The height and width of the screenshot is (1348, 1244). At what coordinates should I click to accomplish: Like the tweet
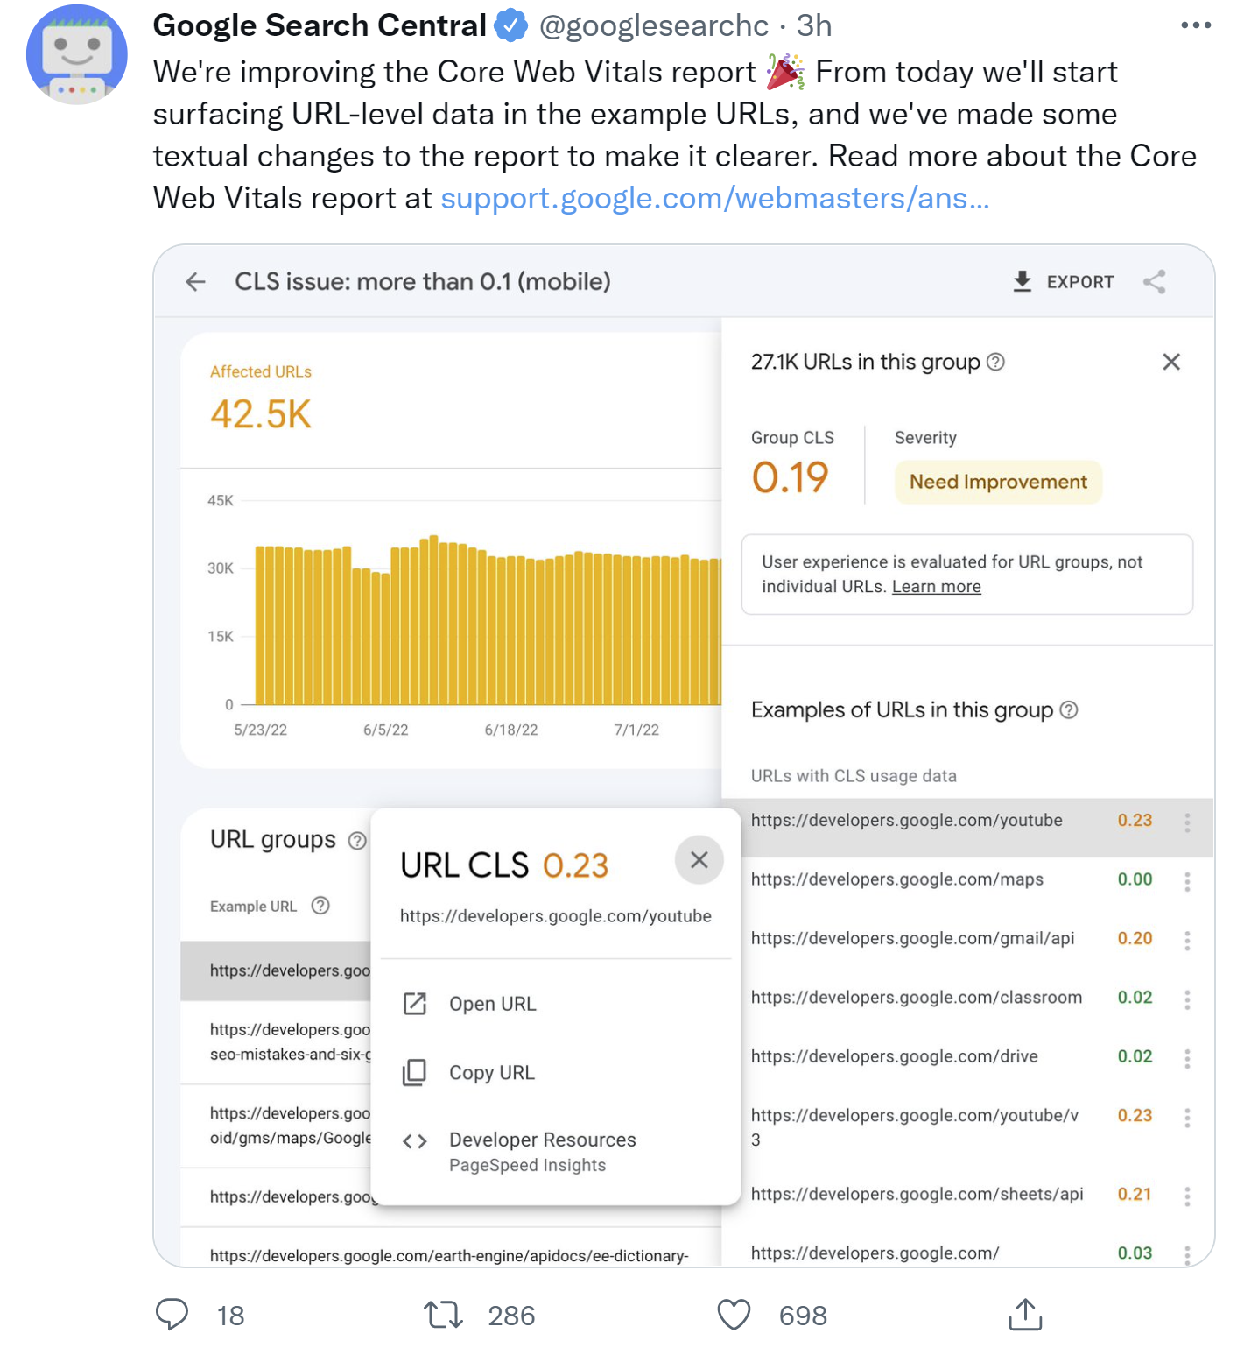point(734,1314)
